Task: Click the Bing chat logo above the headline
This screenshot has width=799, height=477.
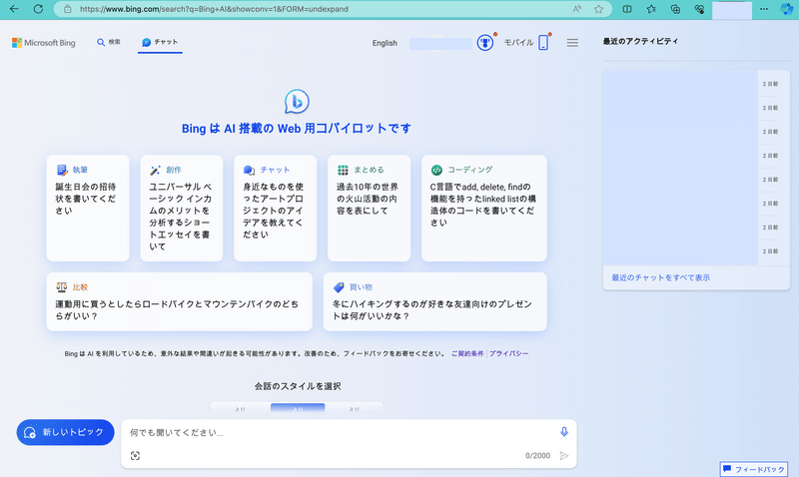Action: [x=297, y=102]
